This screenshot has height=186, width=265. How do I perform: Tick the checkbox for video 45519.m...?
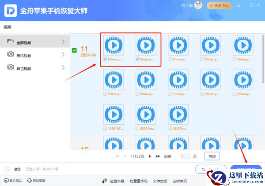(137, 129)
